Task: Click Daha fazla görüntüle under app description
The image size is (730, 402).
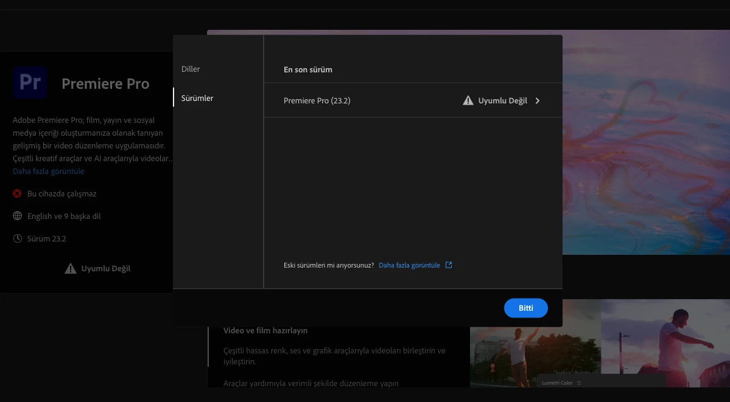Action: [x=49, y=172]
